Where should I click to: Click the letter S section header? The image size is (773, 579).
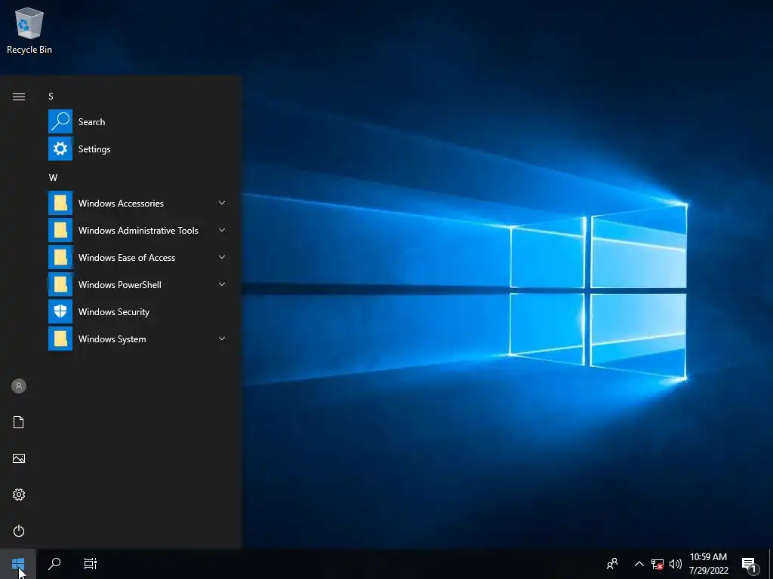click(51, 96)
